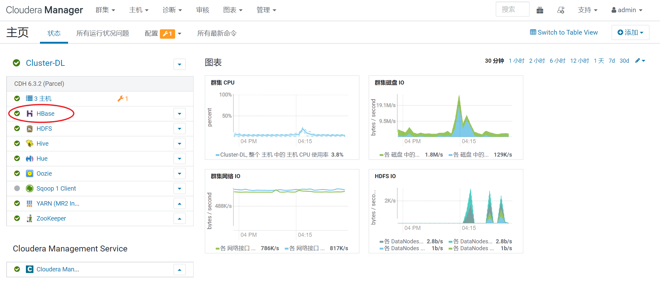
Task: Click the 搜索 search input field
Action: (512, 9)
